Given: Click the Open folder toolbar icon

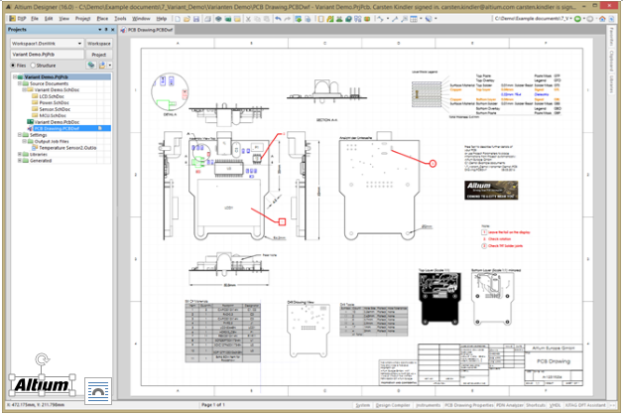Looking at the screenshot, I should pyautogui.click(x=187, y=19).
